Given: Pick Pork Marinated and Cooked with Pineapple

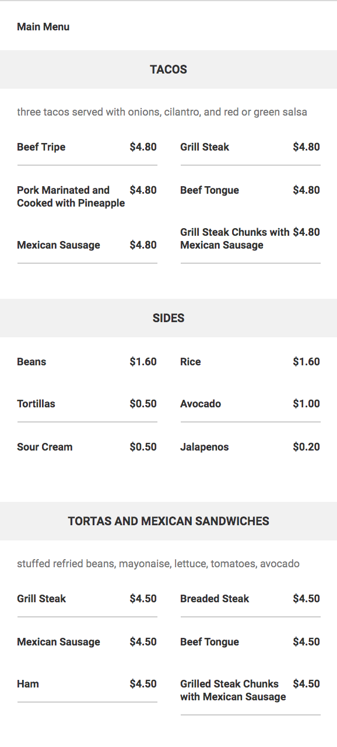Looking at the screenshot, I should 87,197.
